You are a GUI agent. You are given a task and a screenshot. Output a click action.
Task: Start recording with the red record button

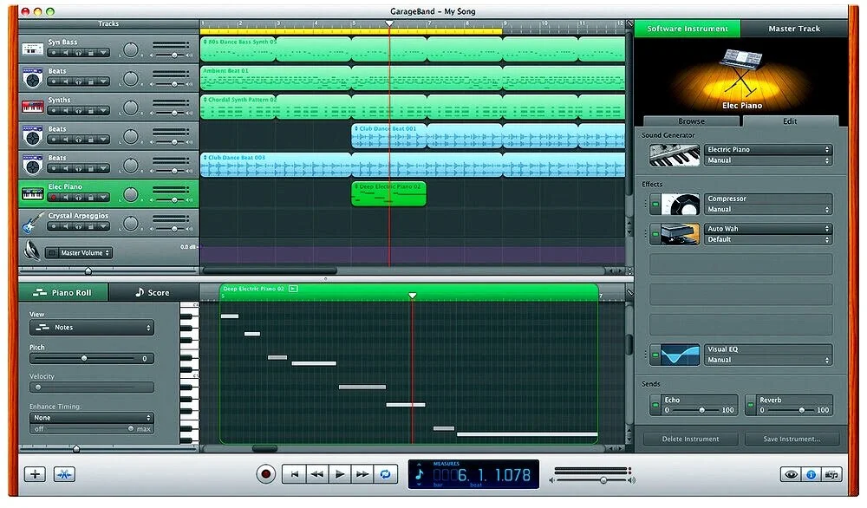click(266, 474)
